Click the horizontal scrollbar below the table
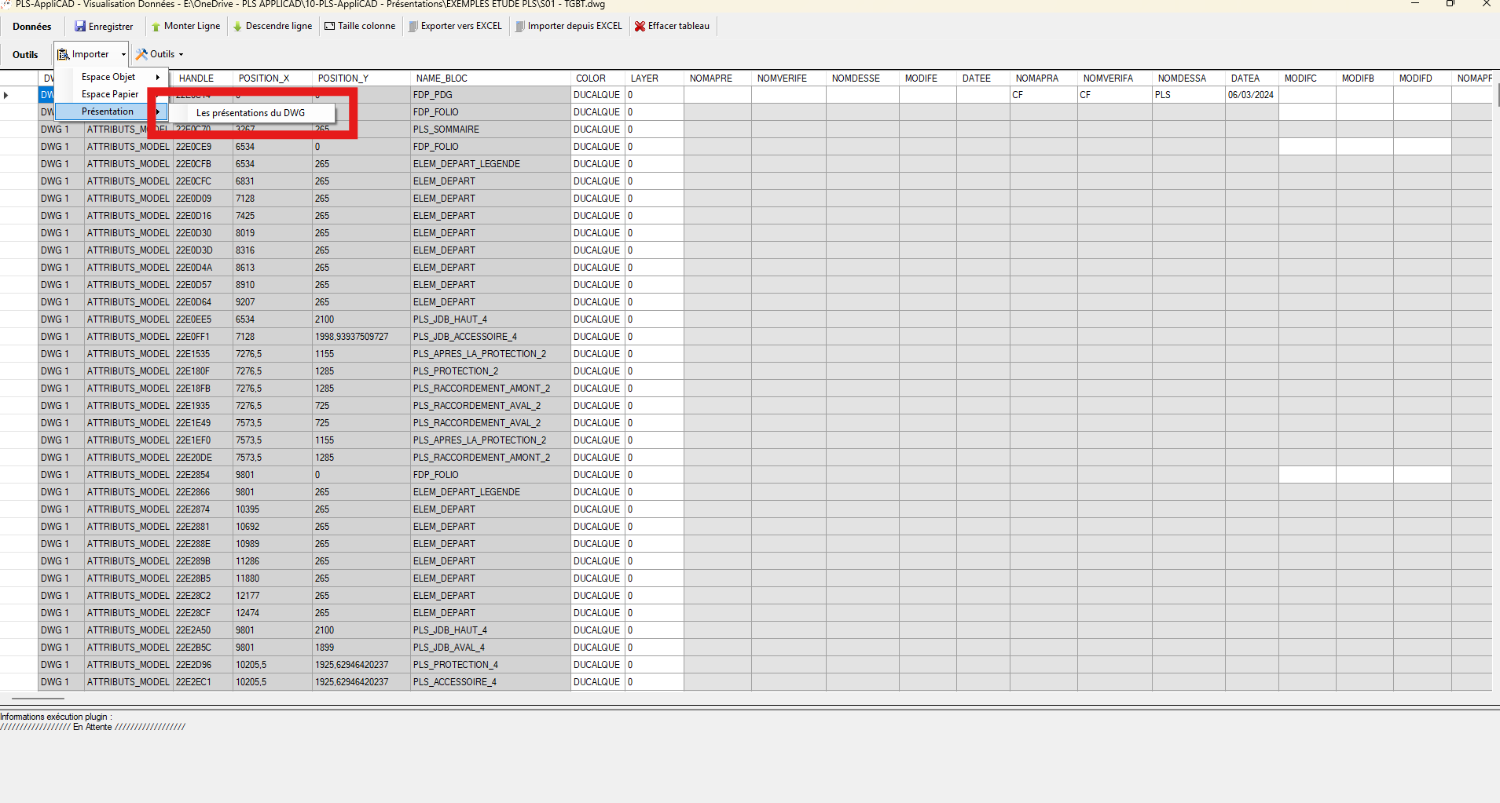This screenshot has width=1500, height=803. [37, 696]
